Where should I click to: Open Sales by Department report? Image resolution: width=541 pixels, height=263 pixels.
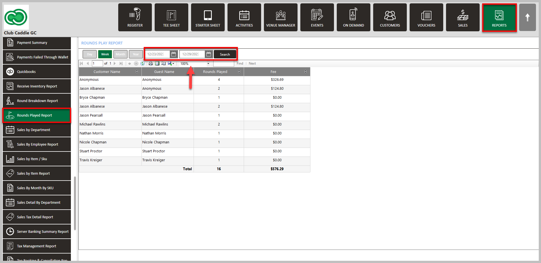[37, 130]
